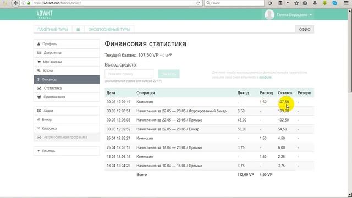Click the Advant Travel logo

pyautogui.click(x=45, y=15)
